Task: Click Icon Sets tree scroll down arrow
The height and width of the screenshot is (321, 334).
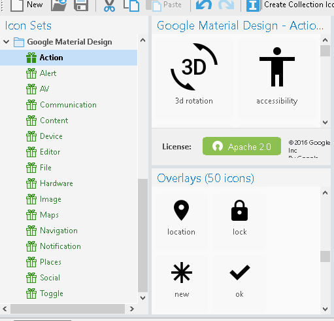Action: coord(142,298)
